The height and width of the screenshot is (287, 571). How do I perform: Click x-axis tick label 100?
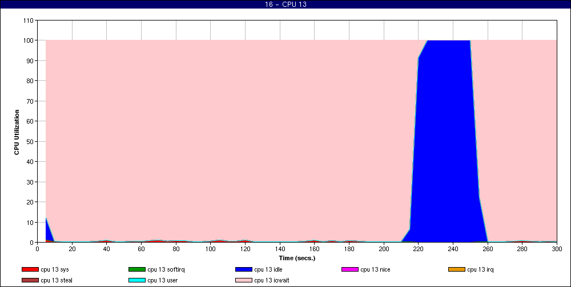[211, 249]
